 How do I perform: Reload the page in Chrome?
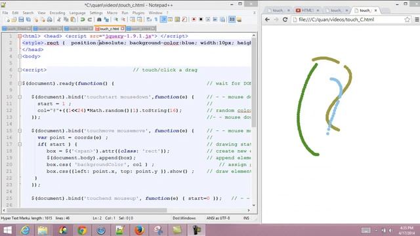pyautogui.click(x=285, y=20)
